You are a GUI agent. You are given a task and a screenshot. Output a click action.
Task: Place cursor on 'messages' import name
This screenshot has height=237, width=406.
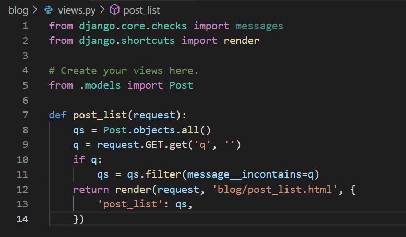[259, 26]
